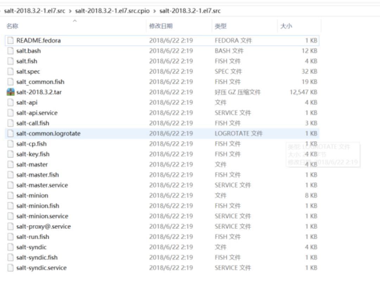The height and width of the screenshot is (286, 380).
Task: Click the salt-2018.3.2.tar archive icon
Action: coord(11,92)
